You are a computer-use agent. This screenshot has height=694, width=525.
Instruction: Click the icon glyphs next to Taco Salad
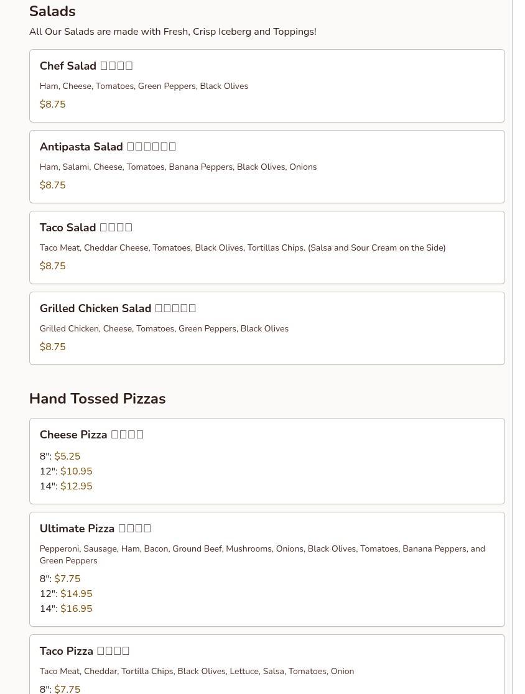(116, 228)
